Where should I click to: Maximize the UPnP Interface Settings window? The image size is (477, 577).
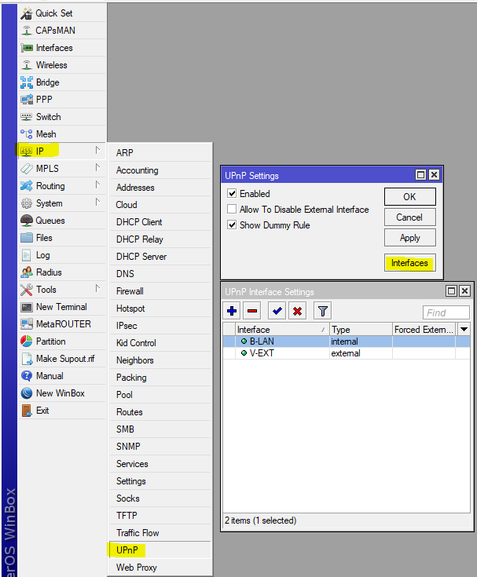point(451,291)
